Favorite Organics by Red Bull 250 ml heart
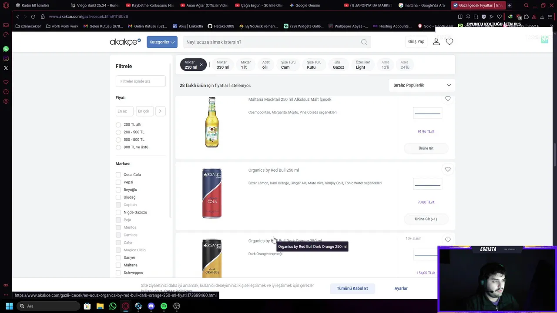This screenshot has width=557, height=313. pos(448,169)
